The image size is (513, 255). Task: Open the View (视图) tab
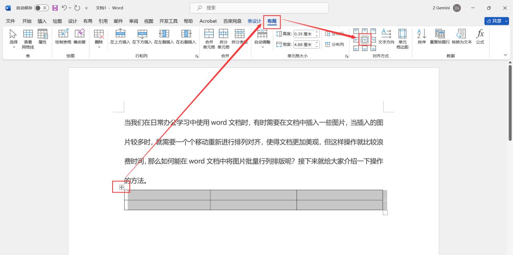(x=149, y=21)
